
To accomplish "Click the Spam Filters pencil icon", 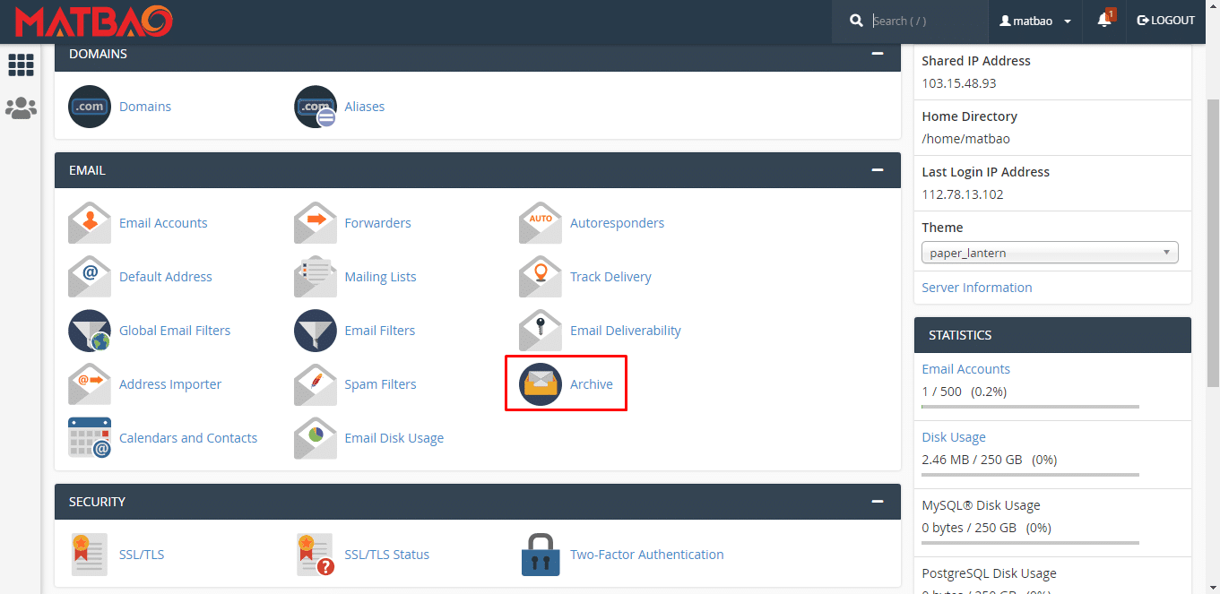I will point(315,383).
